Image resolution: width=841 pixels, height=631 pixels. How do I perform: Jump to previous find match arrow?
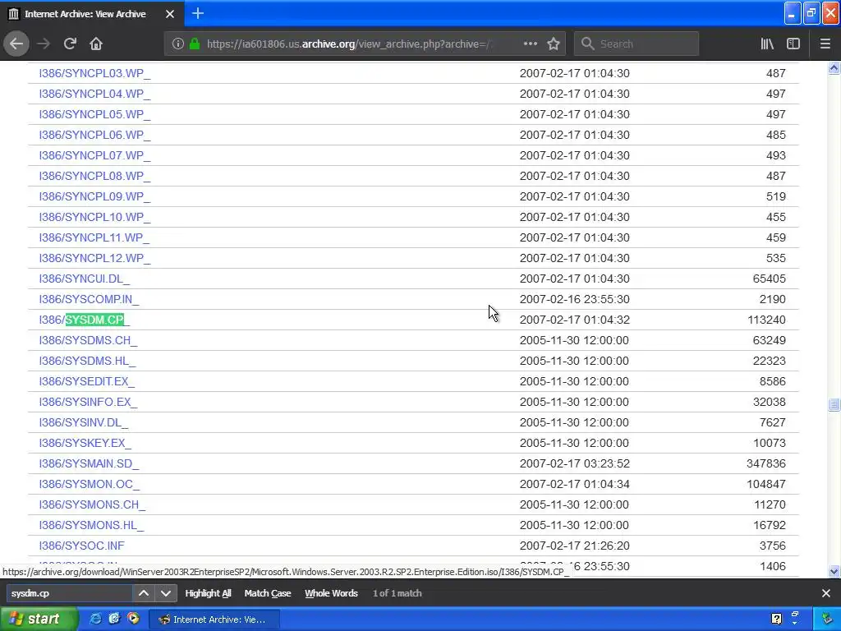pos(144,593)
